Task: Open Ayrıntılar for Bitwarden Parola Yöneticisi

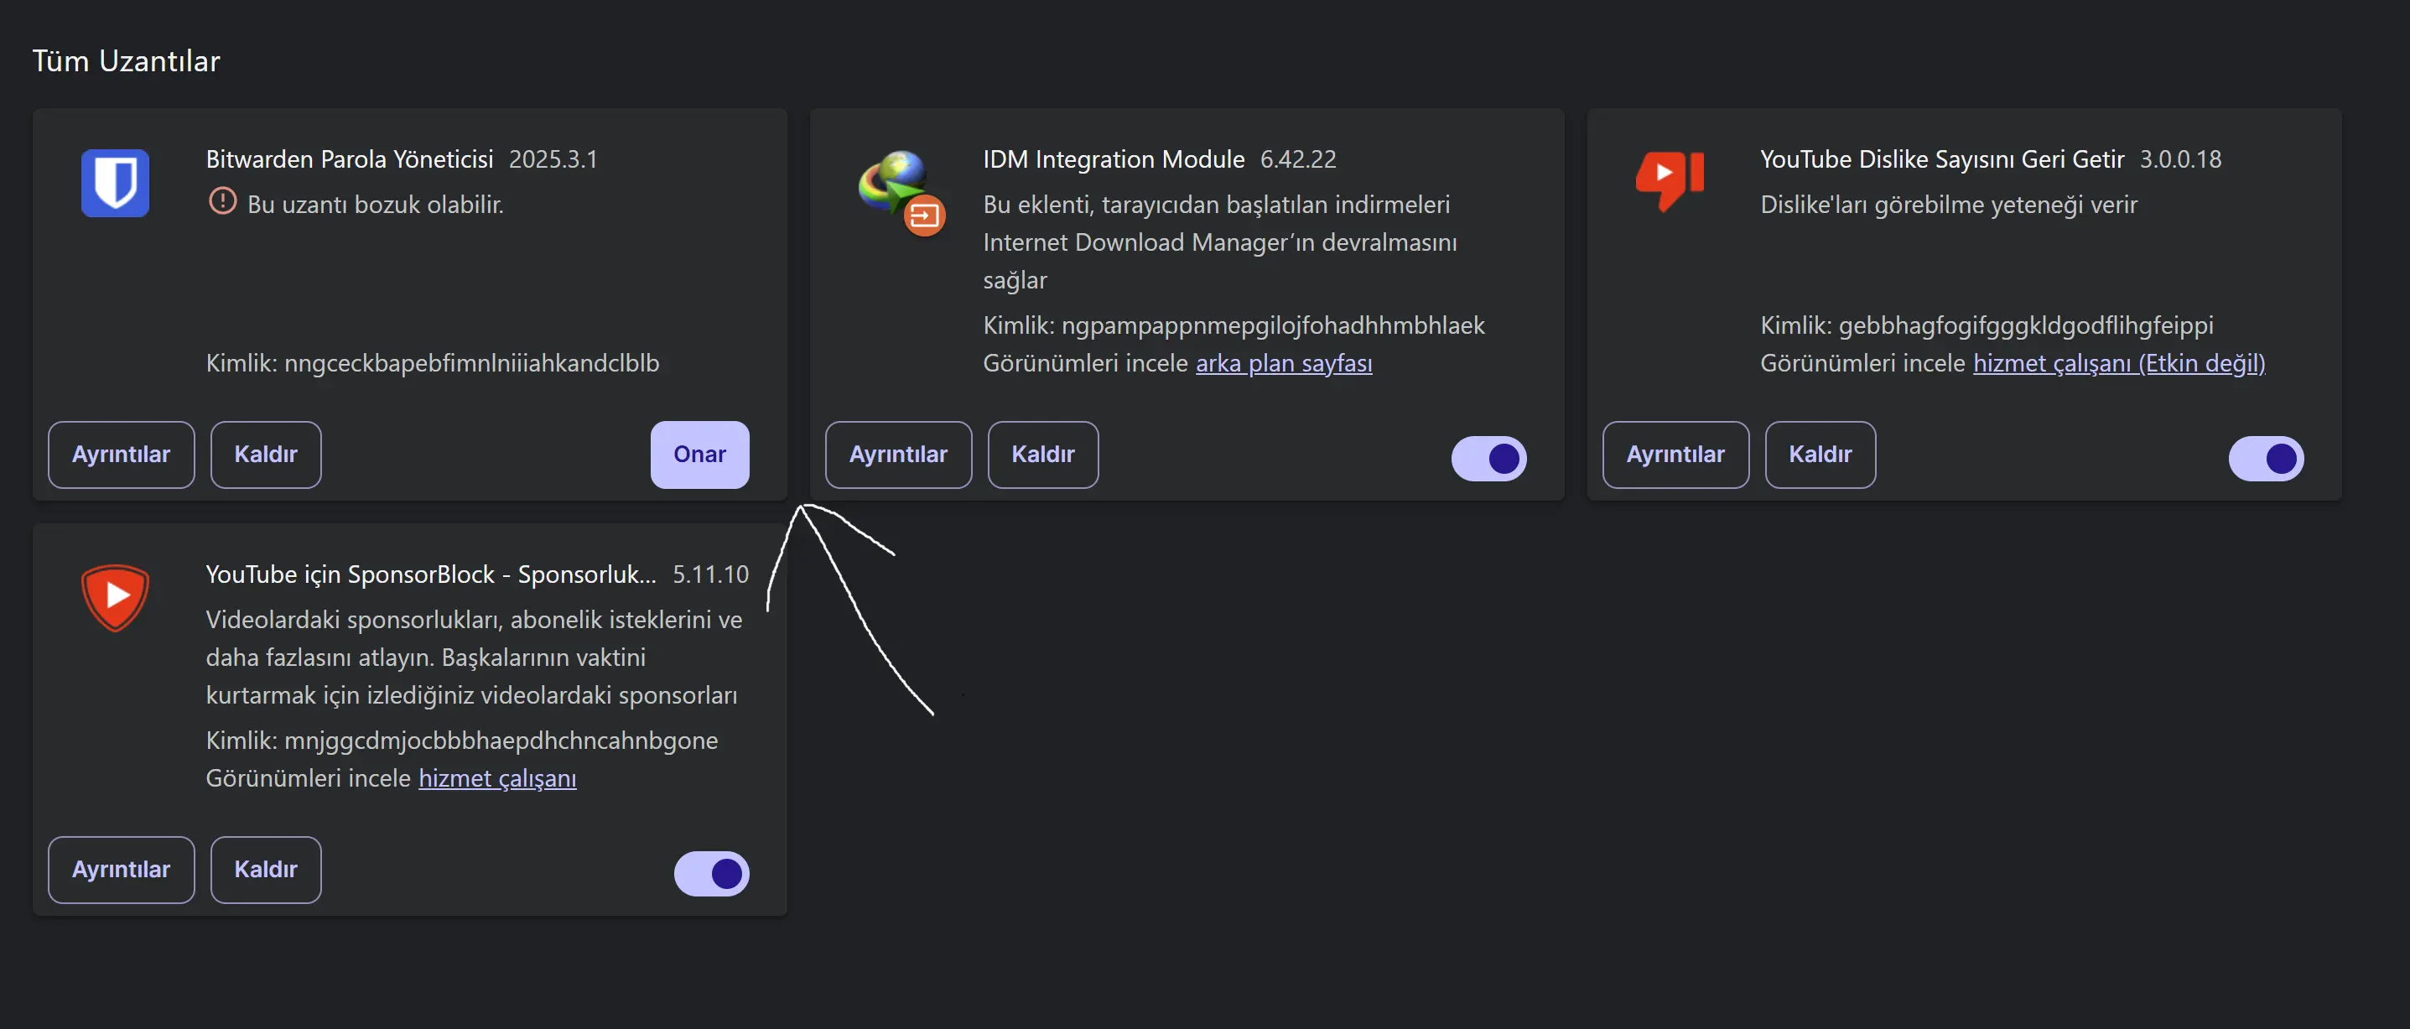Action: click(x=122, y=455)
